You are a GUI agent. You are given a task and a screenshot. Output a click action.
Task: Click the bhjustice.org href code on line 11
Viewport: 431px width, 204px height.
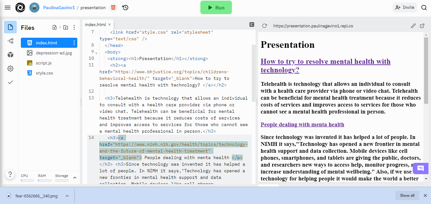[164, 75]
